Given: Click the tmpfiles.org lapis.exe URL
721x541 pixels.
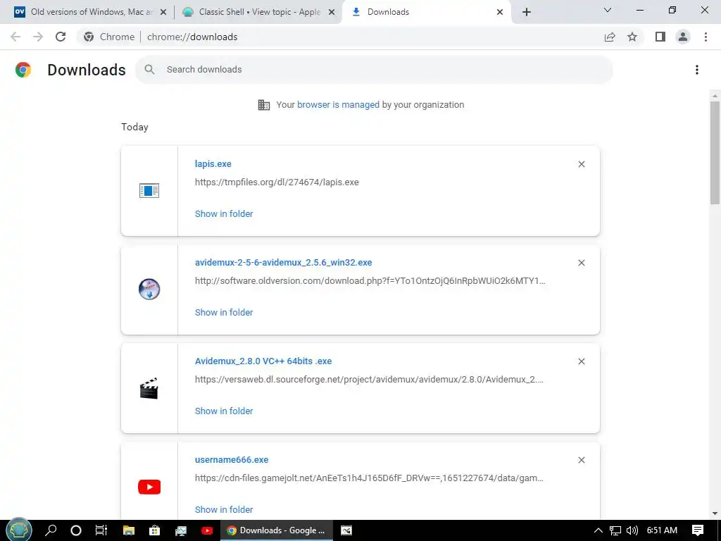Looking at the screenshot, I should pyautogui.click(x=277, y=182).
